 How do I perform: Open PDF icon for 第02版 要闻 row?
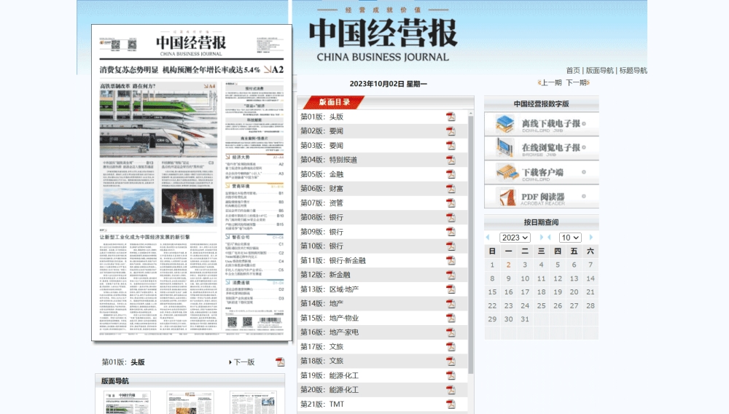point(451,131)
